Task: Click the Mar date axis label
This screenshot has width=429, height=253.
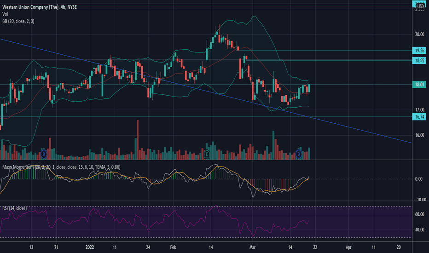Action: [252, 247]
